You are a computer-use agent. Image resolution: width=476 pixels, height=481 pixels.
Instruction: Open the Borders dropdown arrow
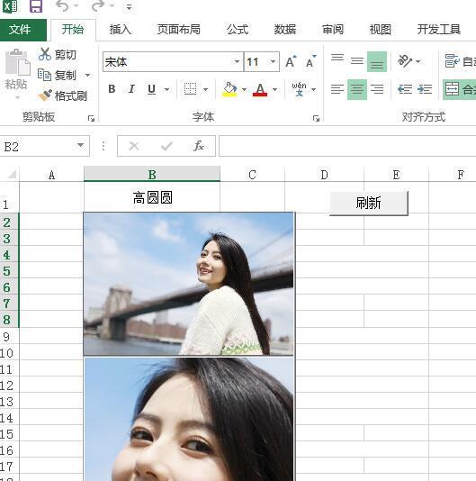pos(206,89)
